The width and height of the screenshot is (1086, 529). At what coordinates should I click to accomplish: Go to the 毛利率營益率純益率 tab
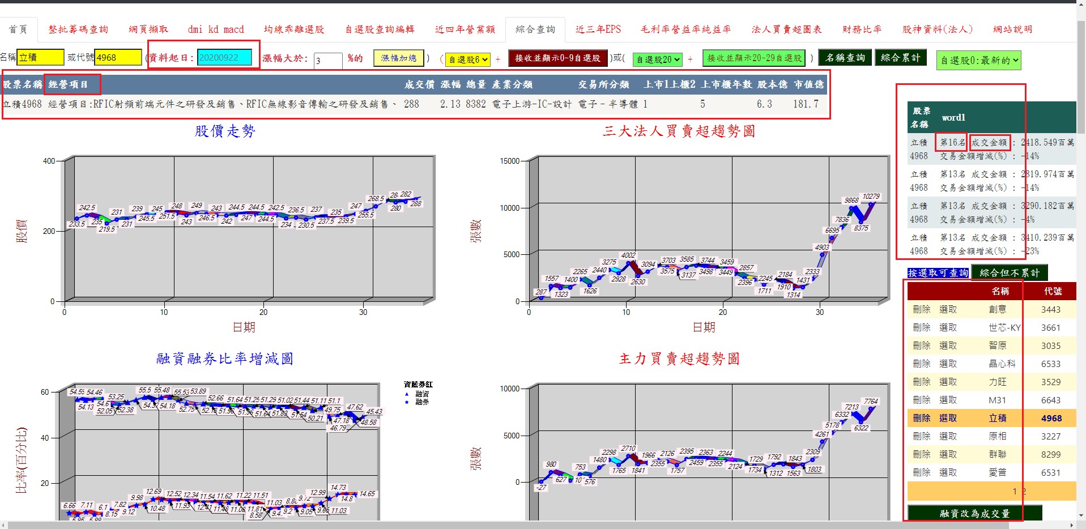click(x=685, y=29)
